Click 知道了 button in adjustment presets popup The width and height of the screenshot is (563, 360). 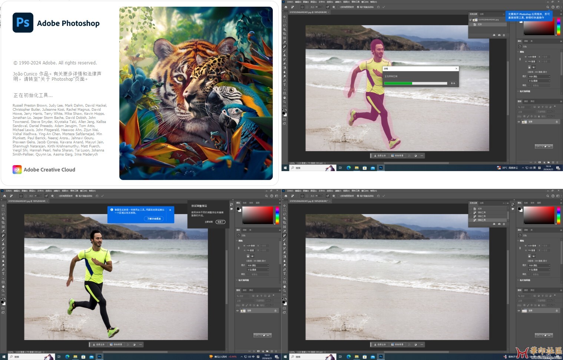tap(221, 222)
